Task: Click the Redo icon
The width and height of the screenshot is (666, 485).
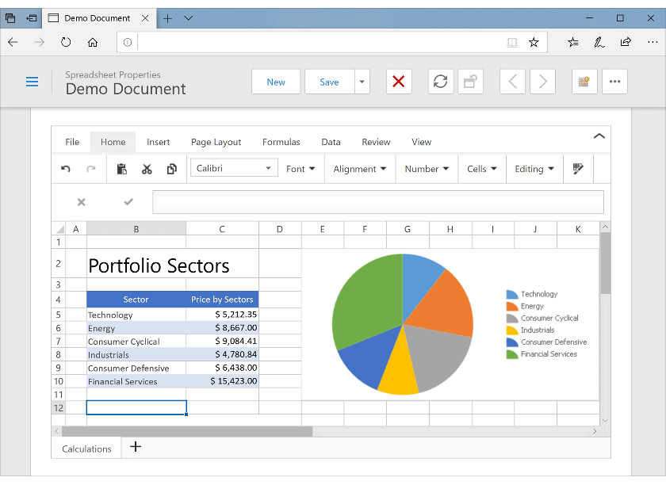Action: [90, 168]
